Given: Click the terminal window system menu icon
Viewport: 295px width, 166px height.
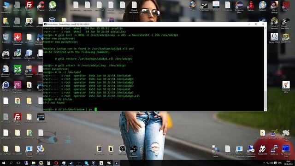Looking at the screenshot, I should pos(45,24).
